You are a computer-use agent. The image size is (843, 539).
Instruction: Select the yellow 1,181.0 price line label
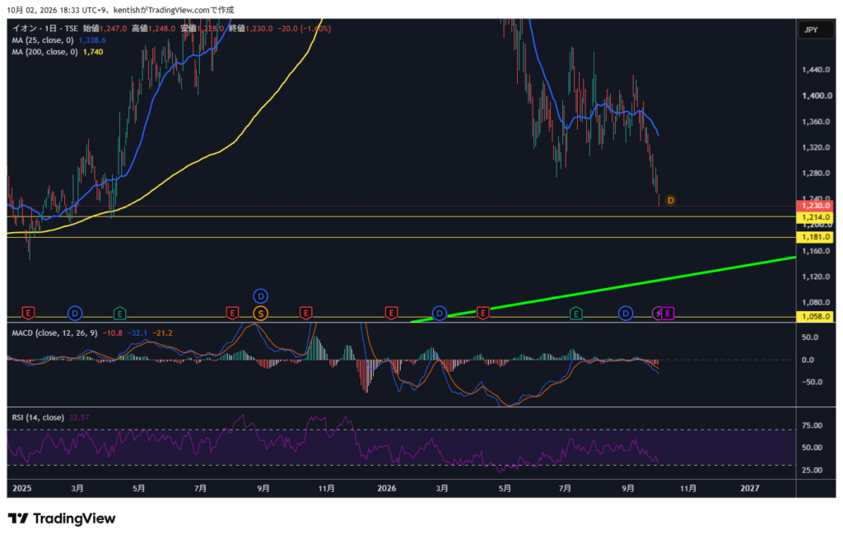coord(816,237)
